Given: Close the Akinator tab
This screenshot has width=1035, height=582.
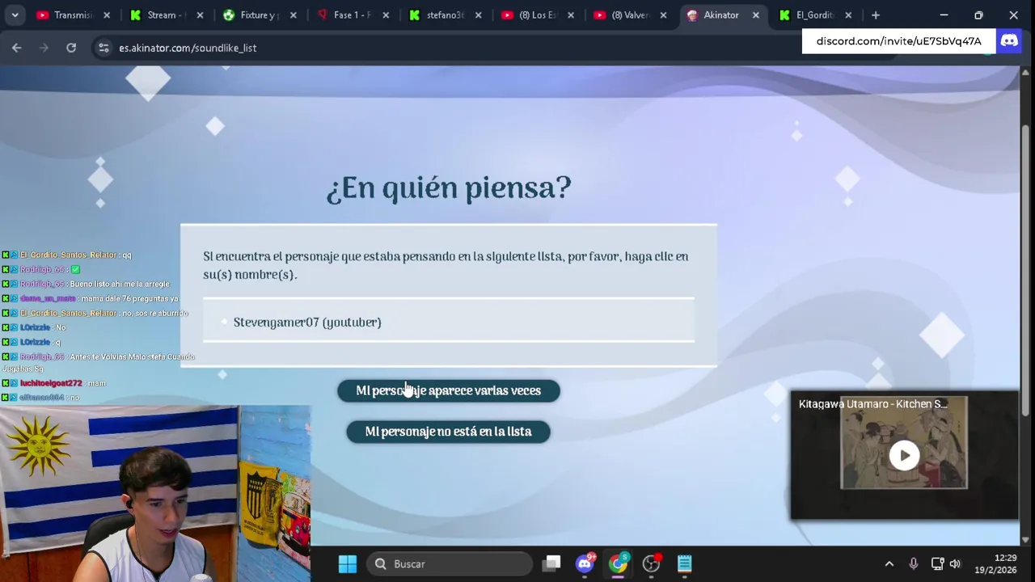Looking at the screenshot, I should 756,15.
